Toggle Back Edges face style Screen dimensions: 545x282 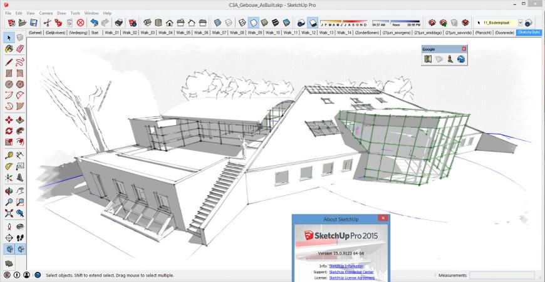point(229,23)
